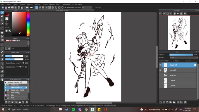199x112 pixels.
Task: Click the Undo arrow in the toolbar
Action: point(27,8)
